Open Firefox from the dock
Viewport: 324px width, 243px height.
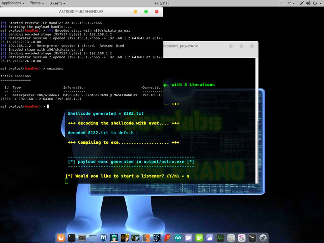pos(61,238)
